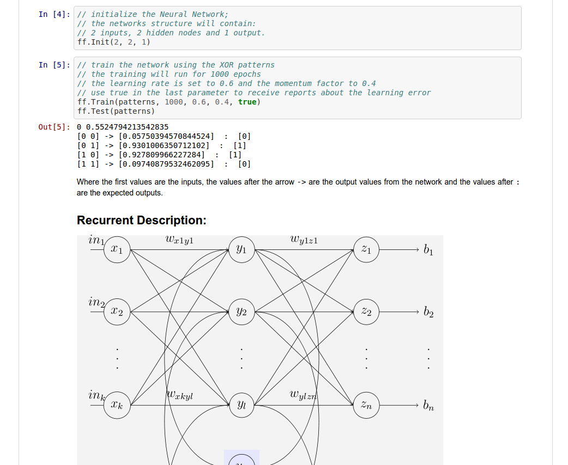The height and width of the screenshot is (465, 568).
Task: Select the yl hidden node circle
Action: pyautogui.click(x=241, y=405)
